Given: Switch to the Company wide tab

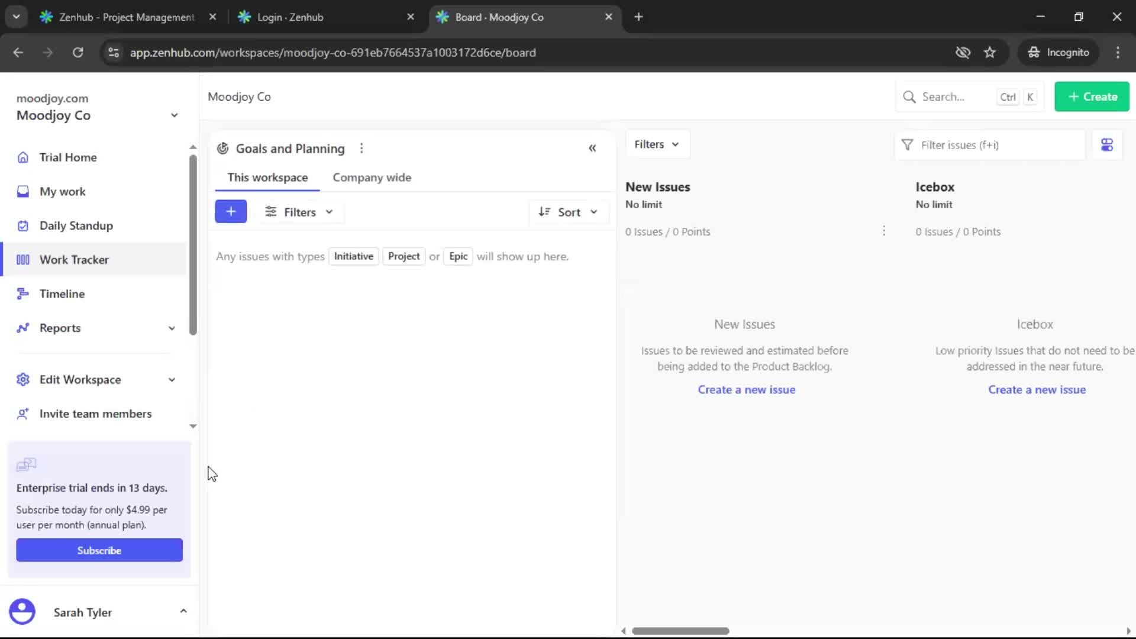Looking at the screenshot, I should [x=372, y=177].
